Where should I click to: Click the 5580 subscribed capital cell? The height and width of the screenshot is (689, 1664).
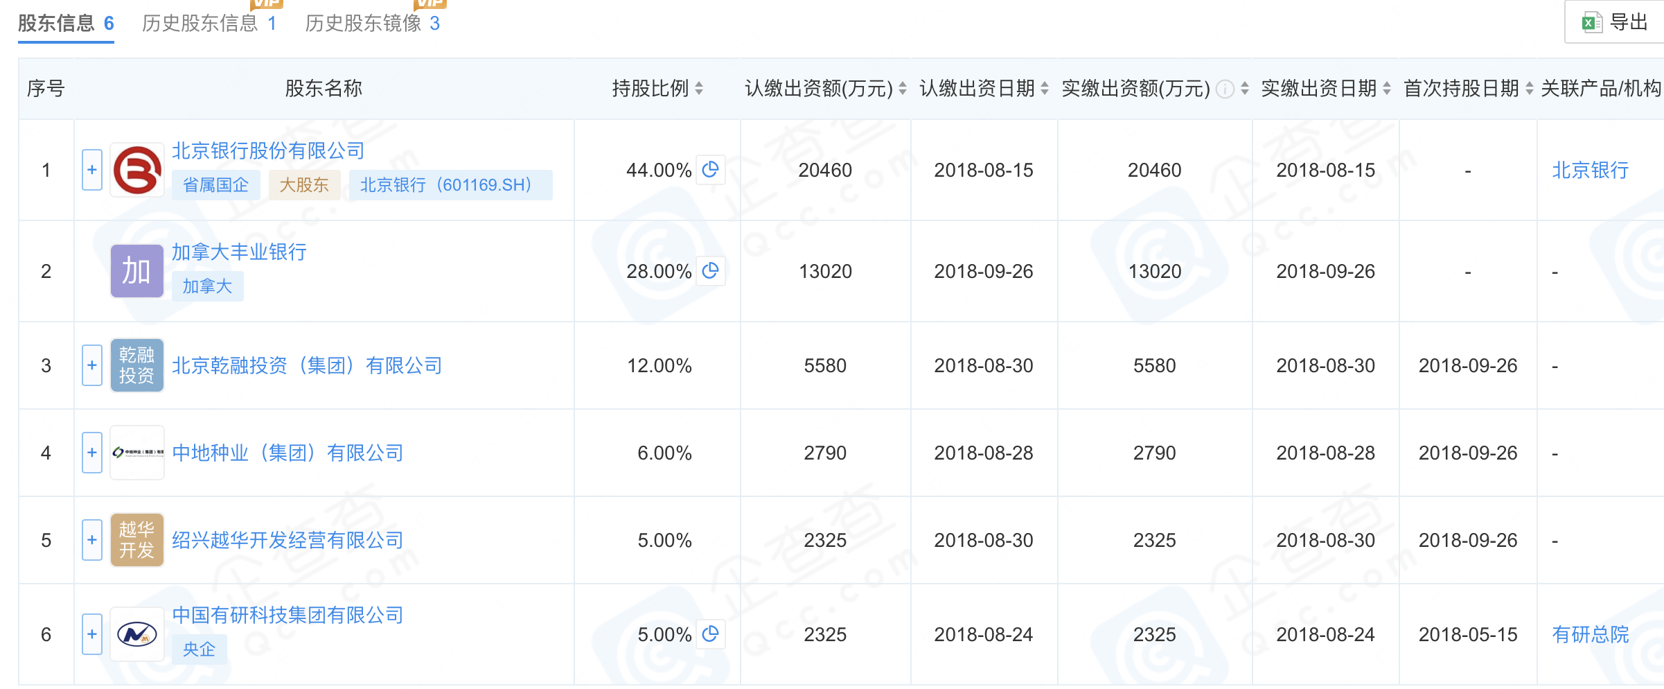tap(825, 365)
